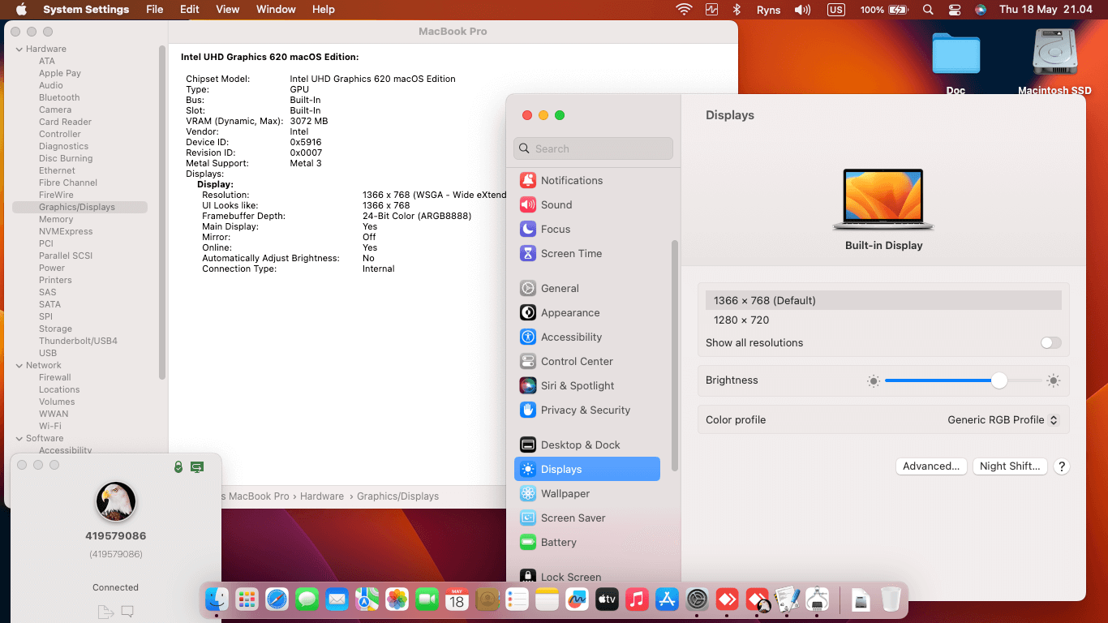Click Hardware in the System Information path bar

322,496
